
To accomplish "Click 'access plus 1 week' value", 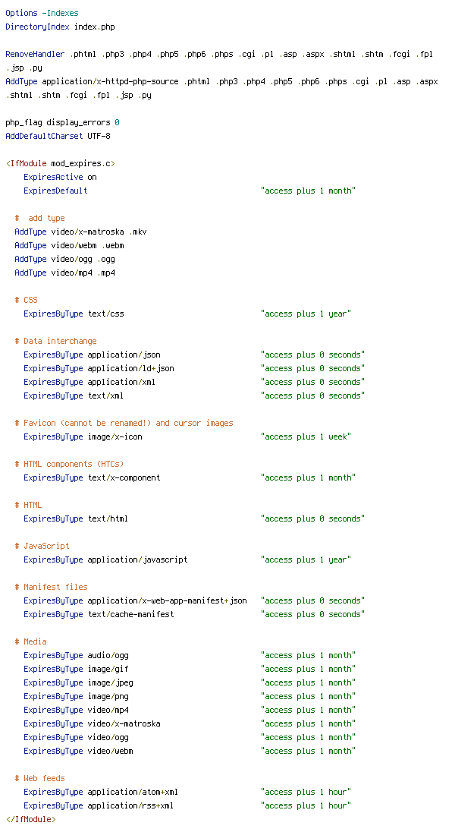I will [x=306, y=437].
